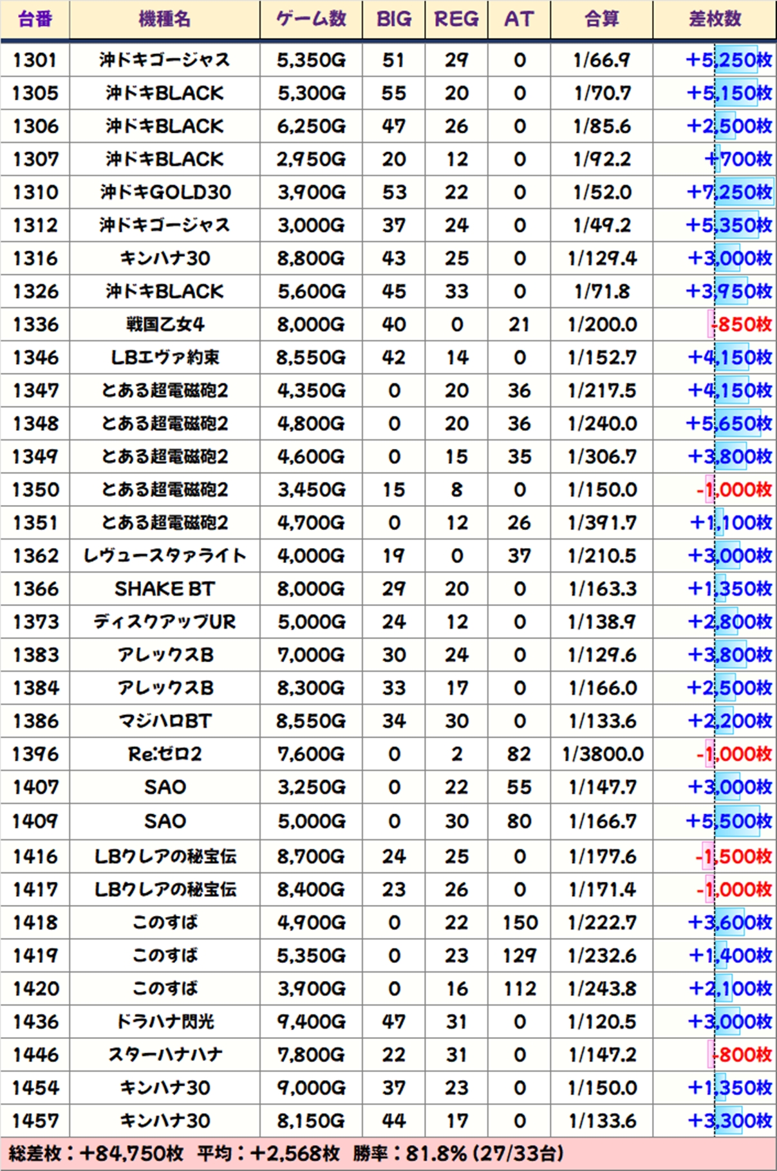Click the 機種名 column header
This screenshot has height=1171, width=777.
tap(165, 19)
